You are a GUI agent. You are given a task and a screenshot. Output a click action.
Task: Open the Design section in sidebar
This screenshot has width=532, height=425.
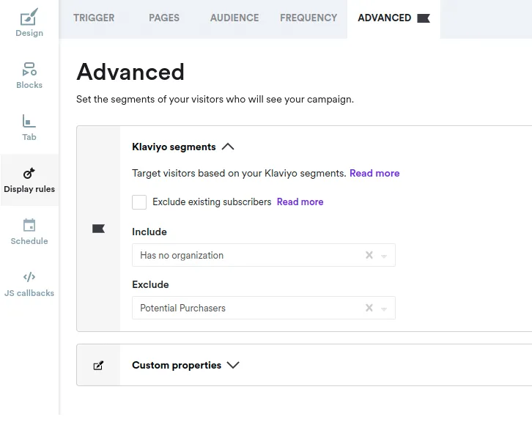click(x=29, y=23)
